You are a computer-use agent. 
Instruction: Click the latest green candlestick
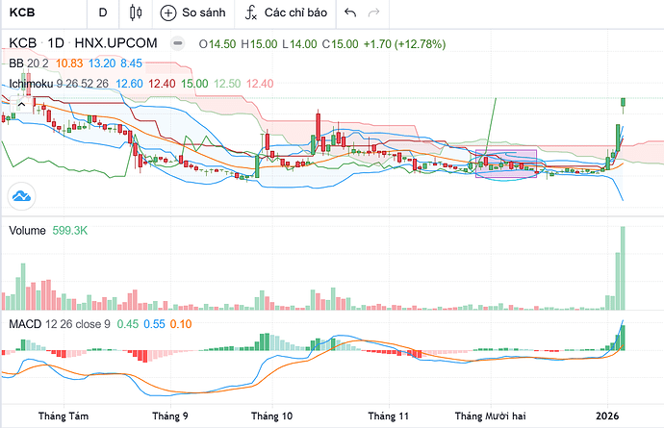point(623,102)
